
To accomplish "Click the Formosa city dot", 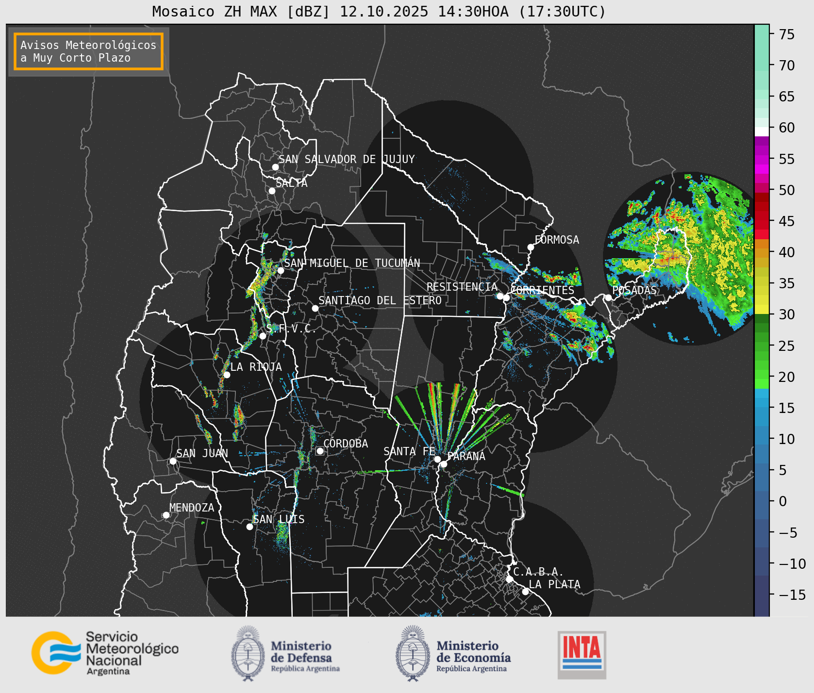I will pyautogui.click(x=531, y=247).
